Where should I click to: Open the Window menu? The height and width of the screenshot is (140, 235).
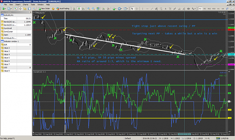click(41, 5)
